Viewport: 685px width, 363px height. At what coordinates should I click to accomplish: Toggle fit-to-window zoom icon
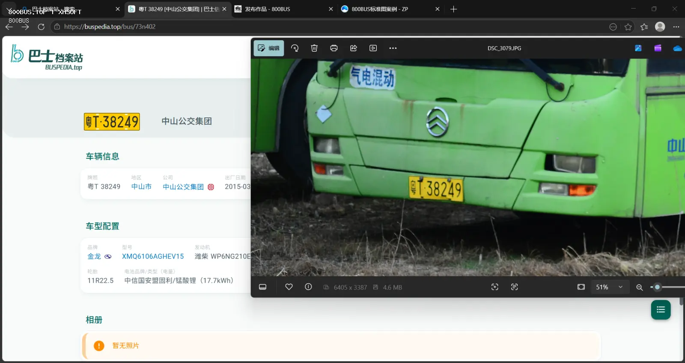tap(581, 287)
